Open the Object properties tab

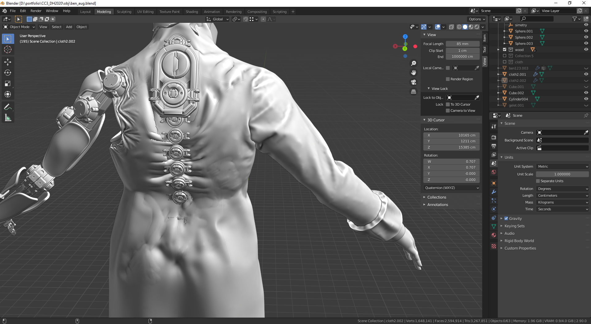[494, 183]
